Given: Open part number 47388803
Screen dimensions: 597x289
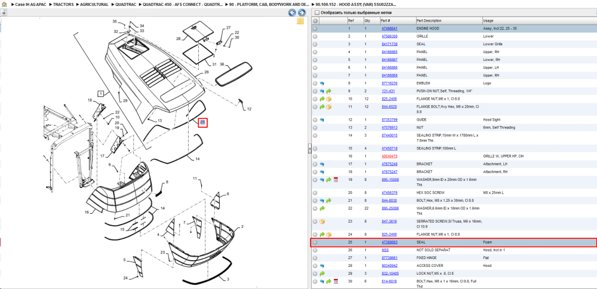Looking at the screenshot, I should (389, 242).
